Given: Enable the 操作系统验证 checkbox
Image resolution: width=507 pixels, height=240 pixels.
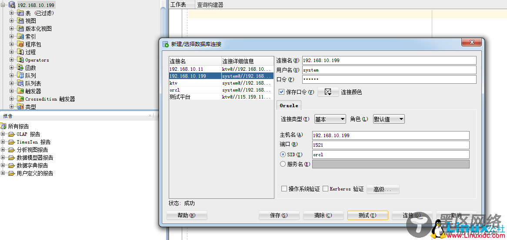Looking at the screenshot, I should [284, 189].
